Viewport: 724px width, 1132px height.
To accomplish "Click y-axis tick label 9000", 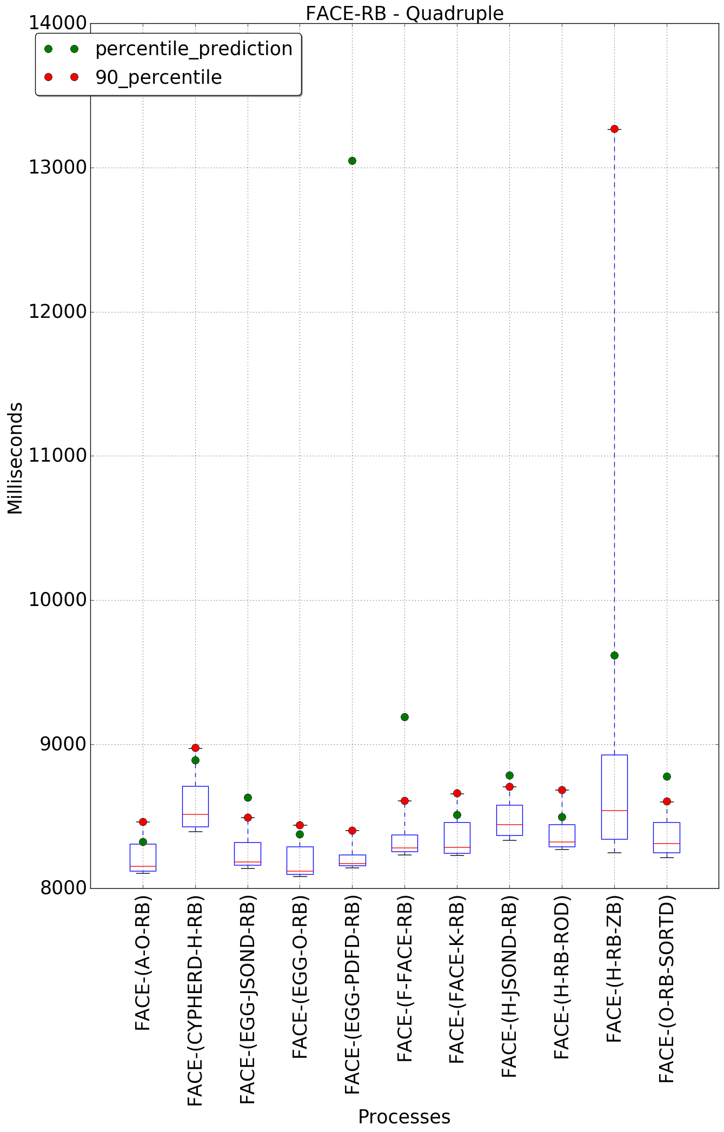I will [63, 744].
